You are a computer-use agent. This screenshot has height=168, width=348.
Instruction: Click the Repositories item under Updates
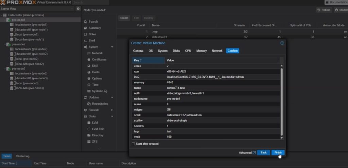tap(100, 104)
